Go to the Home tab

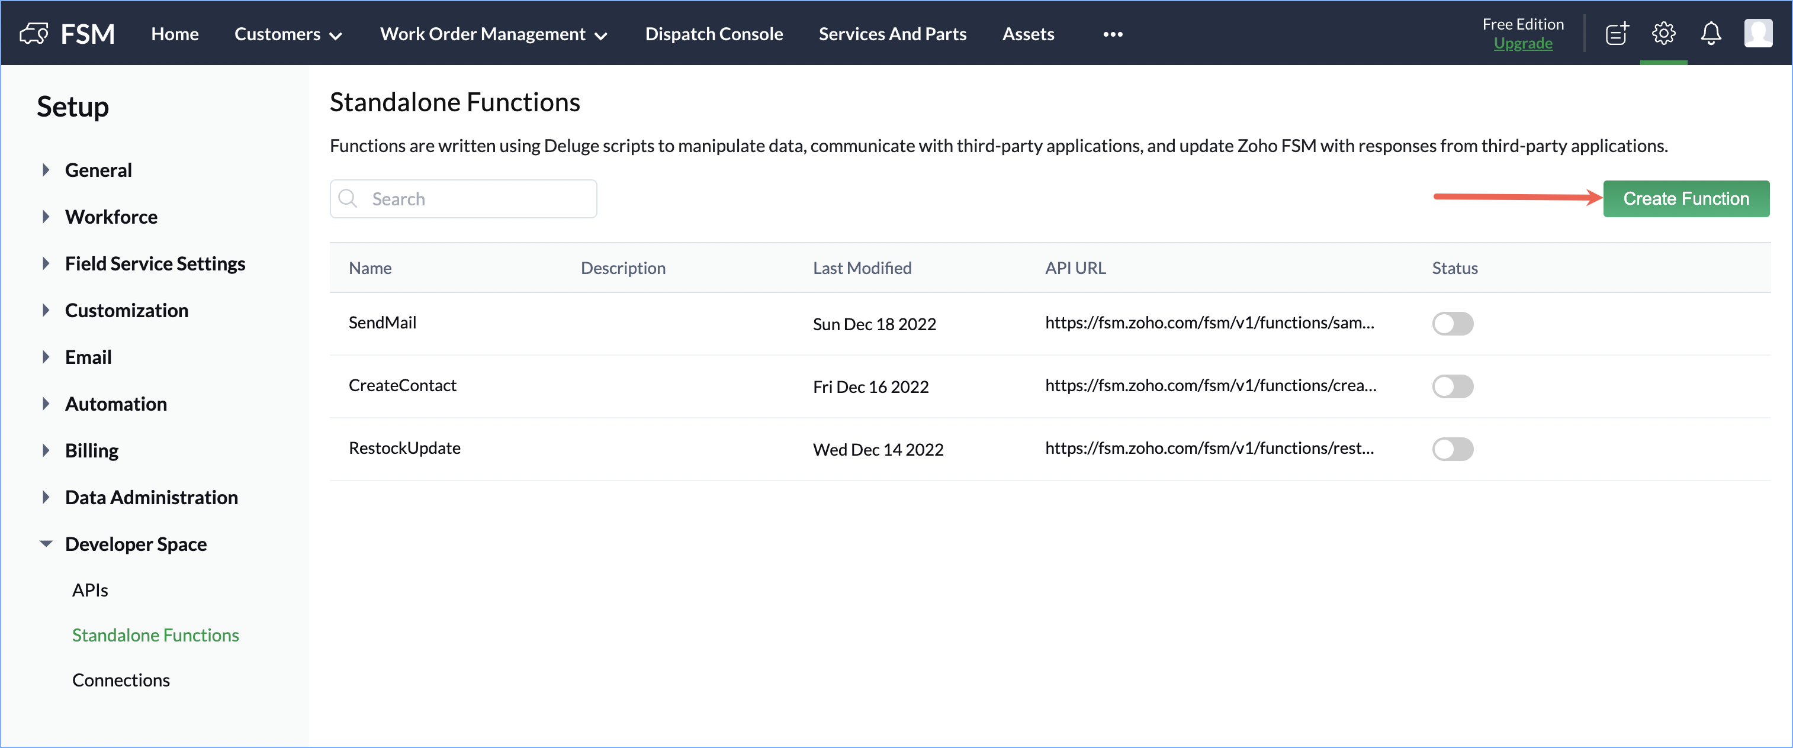click(175, 33)
